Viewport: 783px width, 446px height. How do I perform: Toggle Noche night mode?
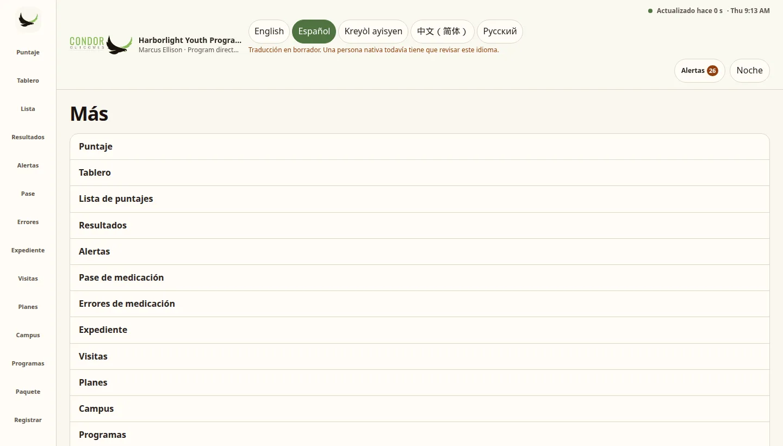tap(749, 71)
